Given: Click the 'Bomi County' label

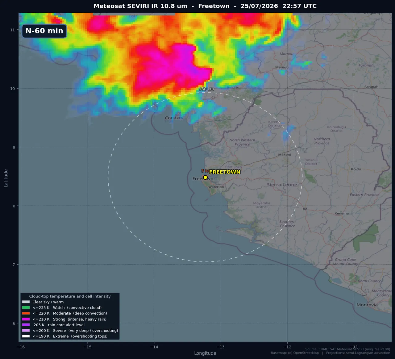Looking at the screenshot, I should [x=369, y=281].
